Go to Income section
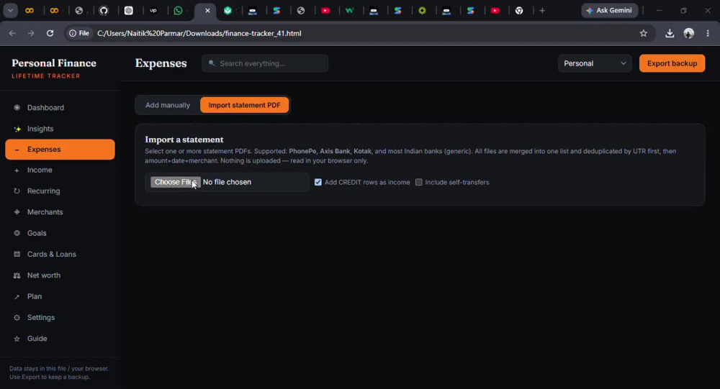 [60, 170]
